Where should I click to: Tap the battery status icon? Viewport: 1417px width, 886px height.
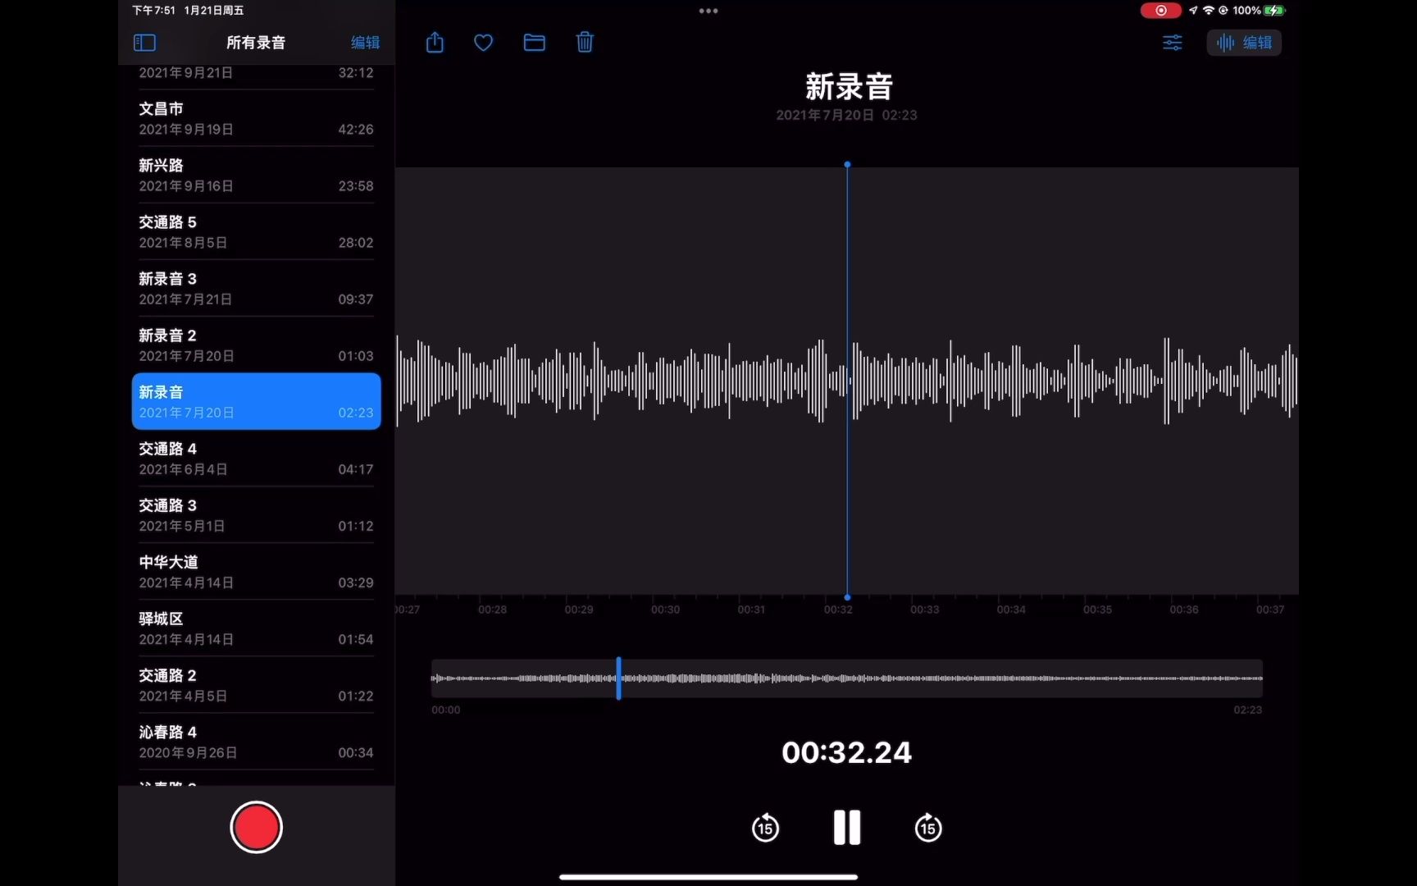[x=1275, y=11]
